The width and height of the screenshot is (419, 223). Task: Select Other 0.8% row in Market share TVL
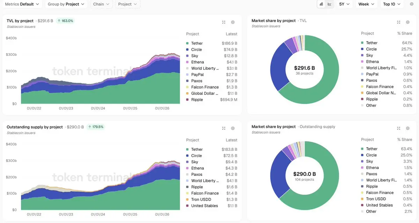click(x=387, y=105)
